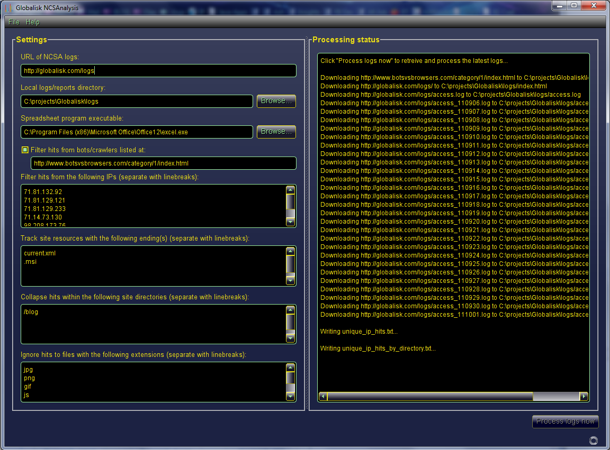Click the up arrow on the directories list scrollbar
The width and height of the screenshot is (610, 450).
pos(290,309)
